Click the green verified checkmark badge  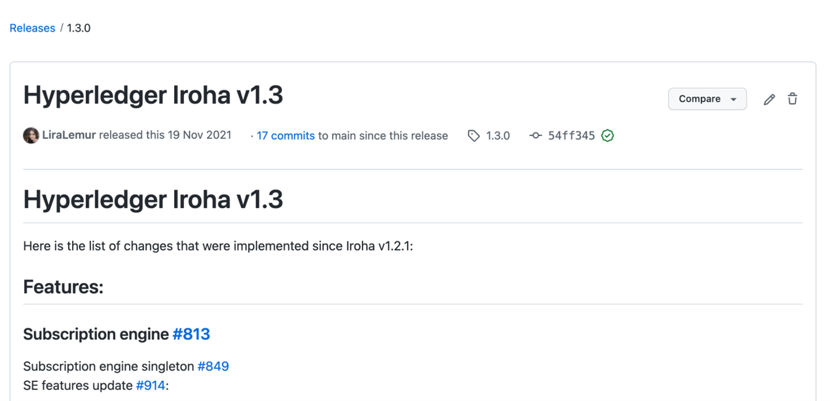coord(607,135)
